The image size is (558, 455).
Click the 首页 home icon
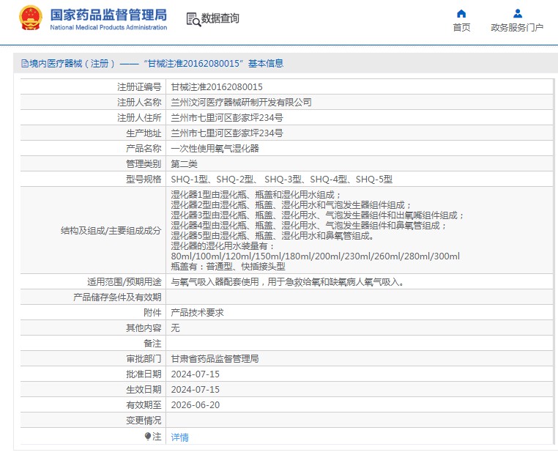(461, 14)
